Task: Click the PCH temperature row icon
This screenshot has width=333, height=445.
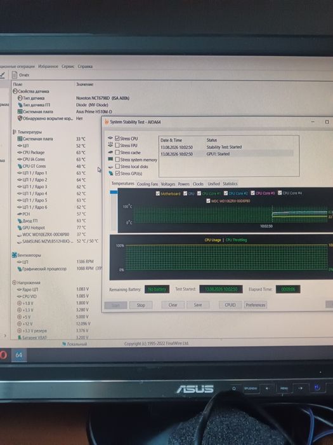Action: click(20, 214)
